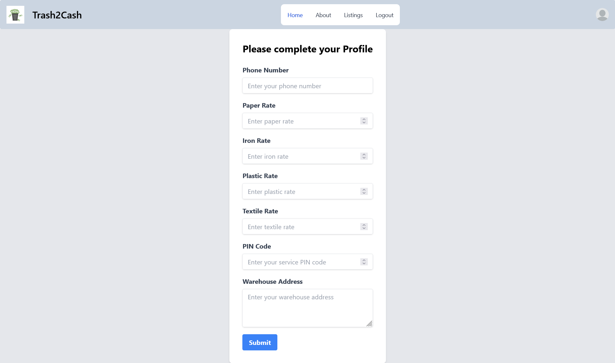Click Logout in the navigation bar
This screenshot has width=615, height=363.
point(384,15)
